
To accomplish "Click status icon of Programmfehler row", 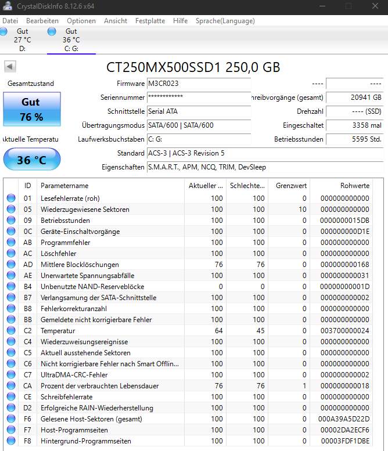I will [x=11, y=242].
